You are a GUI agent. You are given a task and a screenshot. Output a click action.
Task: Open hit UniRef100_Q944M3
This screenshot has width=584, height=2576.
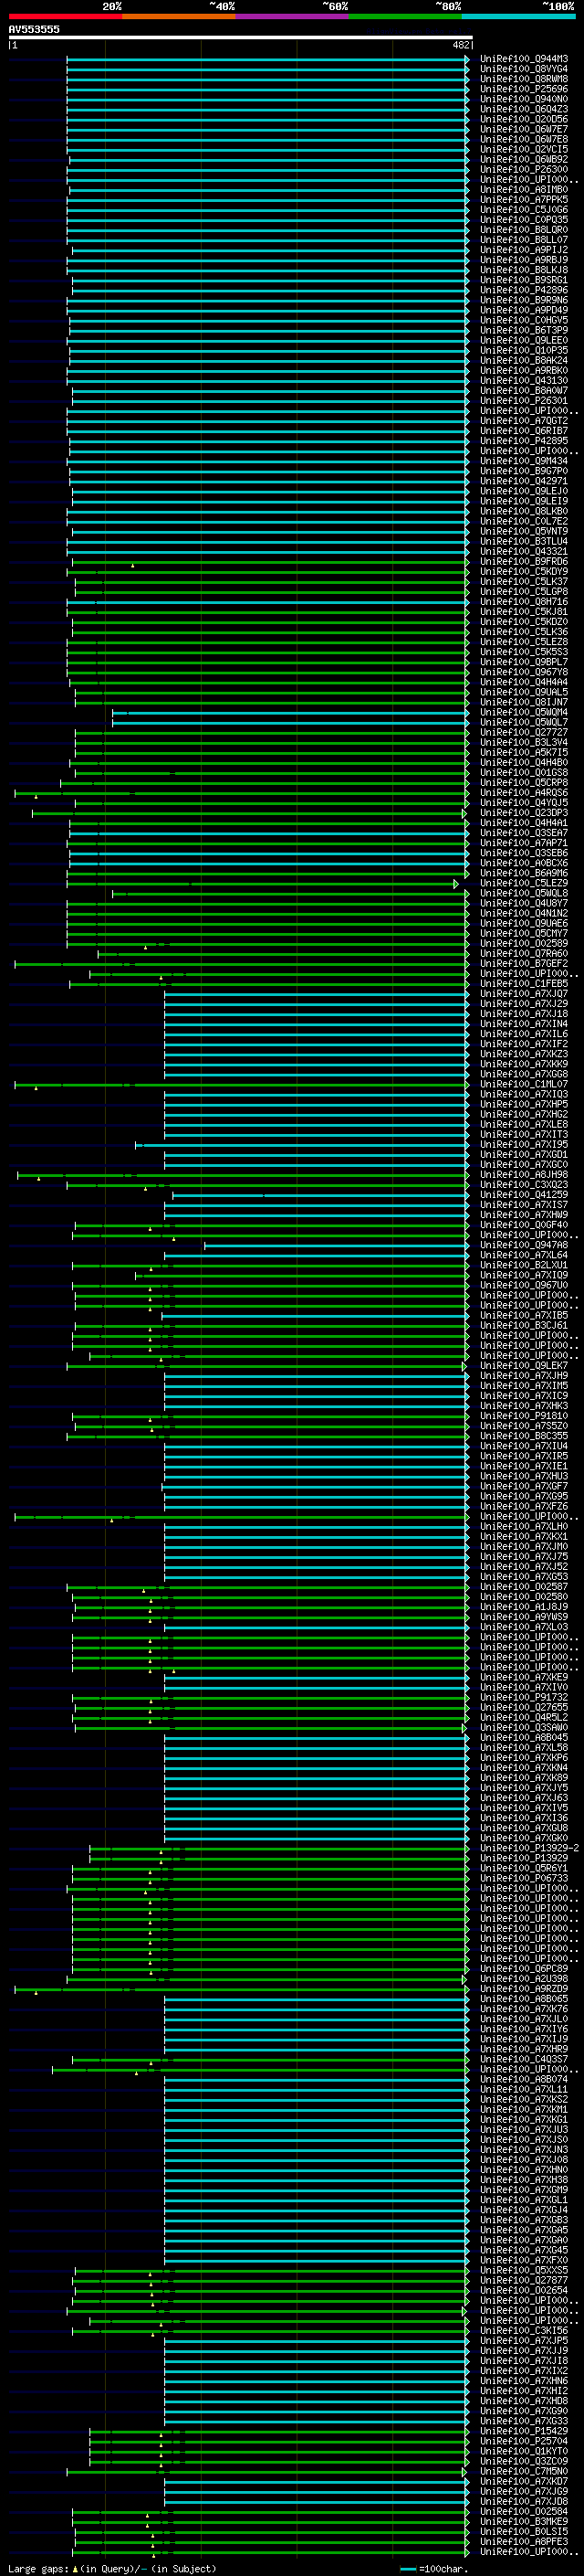[524, 59]
